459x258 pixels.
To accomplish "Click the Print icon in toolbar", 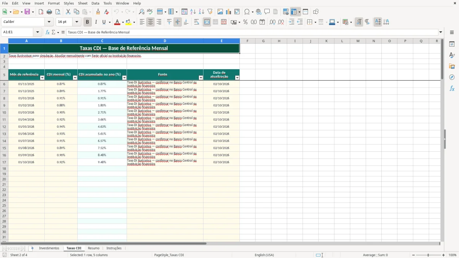I will tap(49, 12).
